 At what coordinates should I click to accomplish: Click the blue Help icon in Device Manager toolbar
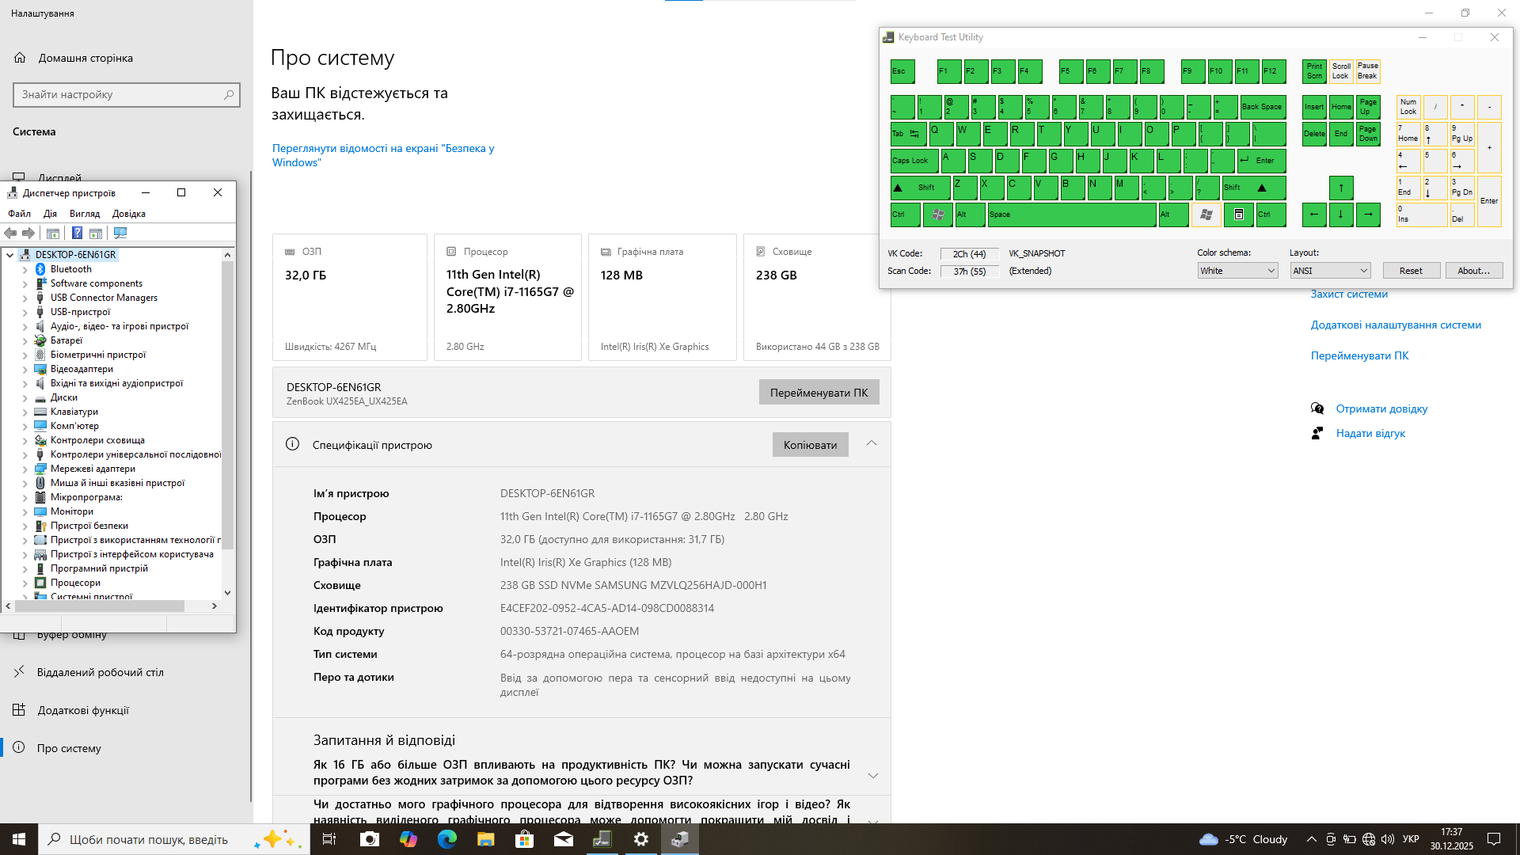click(77, 233)
